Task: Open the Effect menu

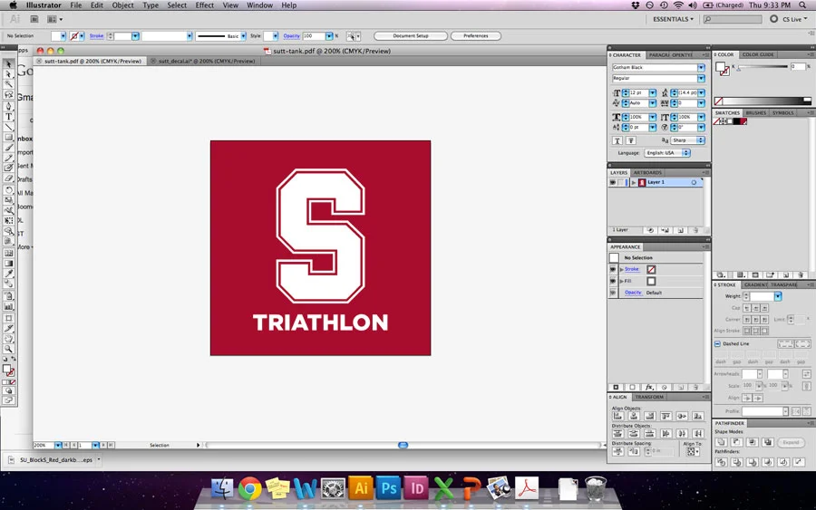Action: [x=205, y=5]
